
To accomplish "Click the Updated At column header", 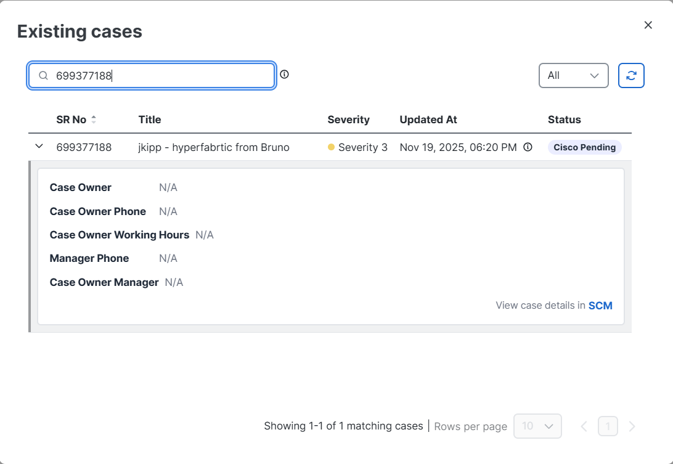I will 428,120.
